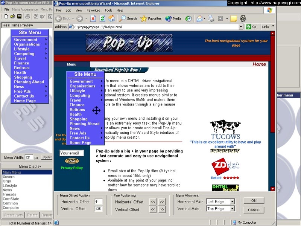
Task: Click the Cancel button in the wizard
Action: [254, 210]
